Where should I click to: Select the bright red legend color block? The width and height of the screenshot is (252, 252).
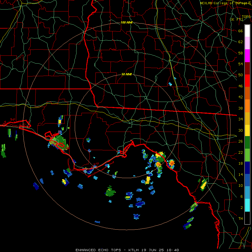click(247, 81)
